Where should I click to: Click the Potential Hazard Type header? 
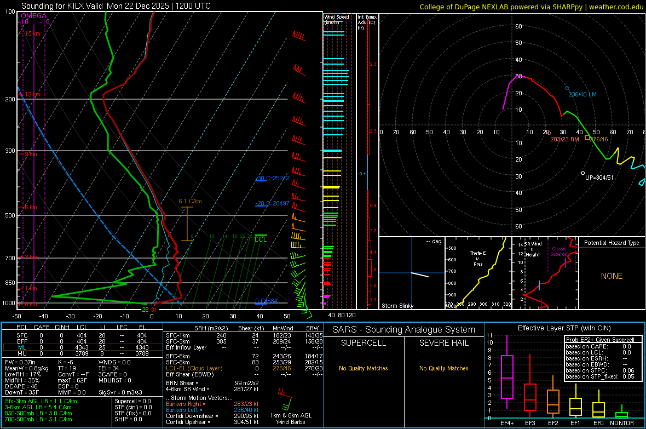point(612,243)
